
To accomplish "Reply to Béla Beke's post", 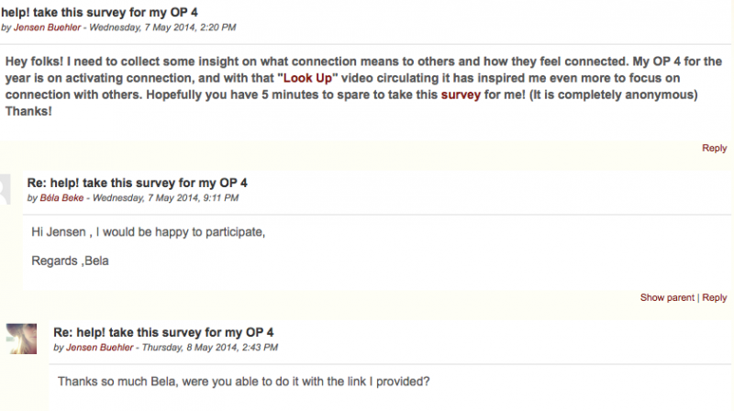I will point(715,297).
